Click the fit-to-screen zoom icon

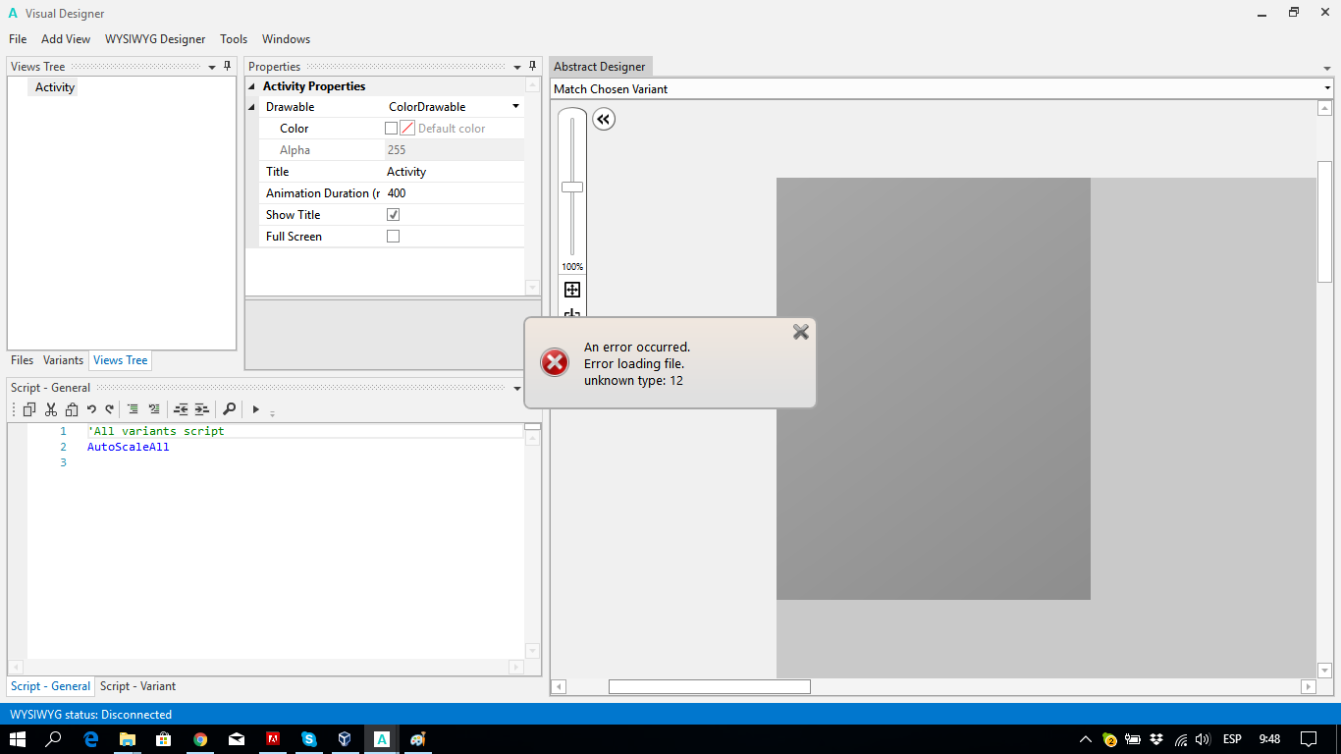tap(572, 290)
